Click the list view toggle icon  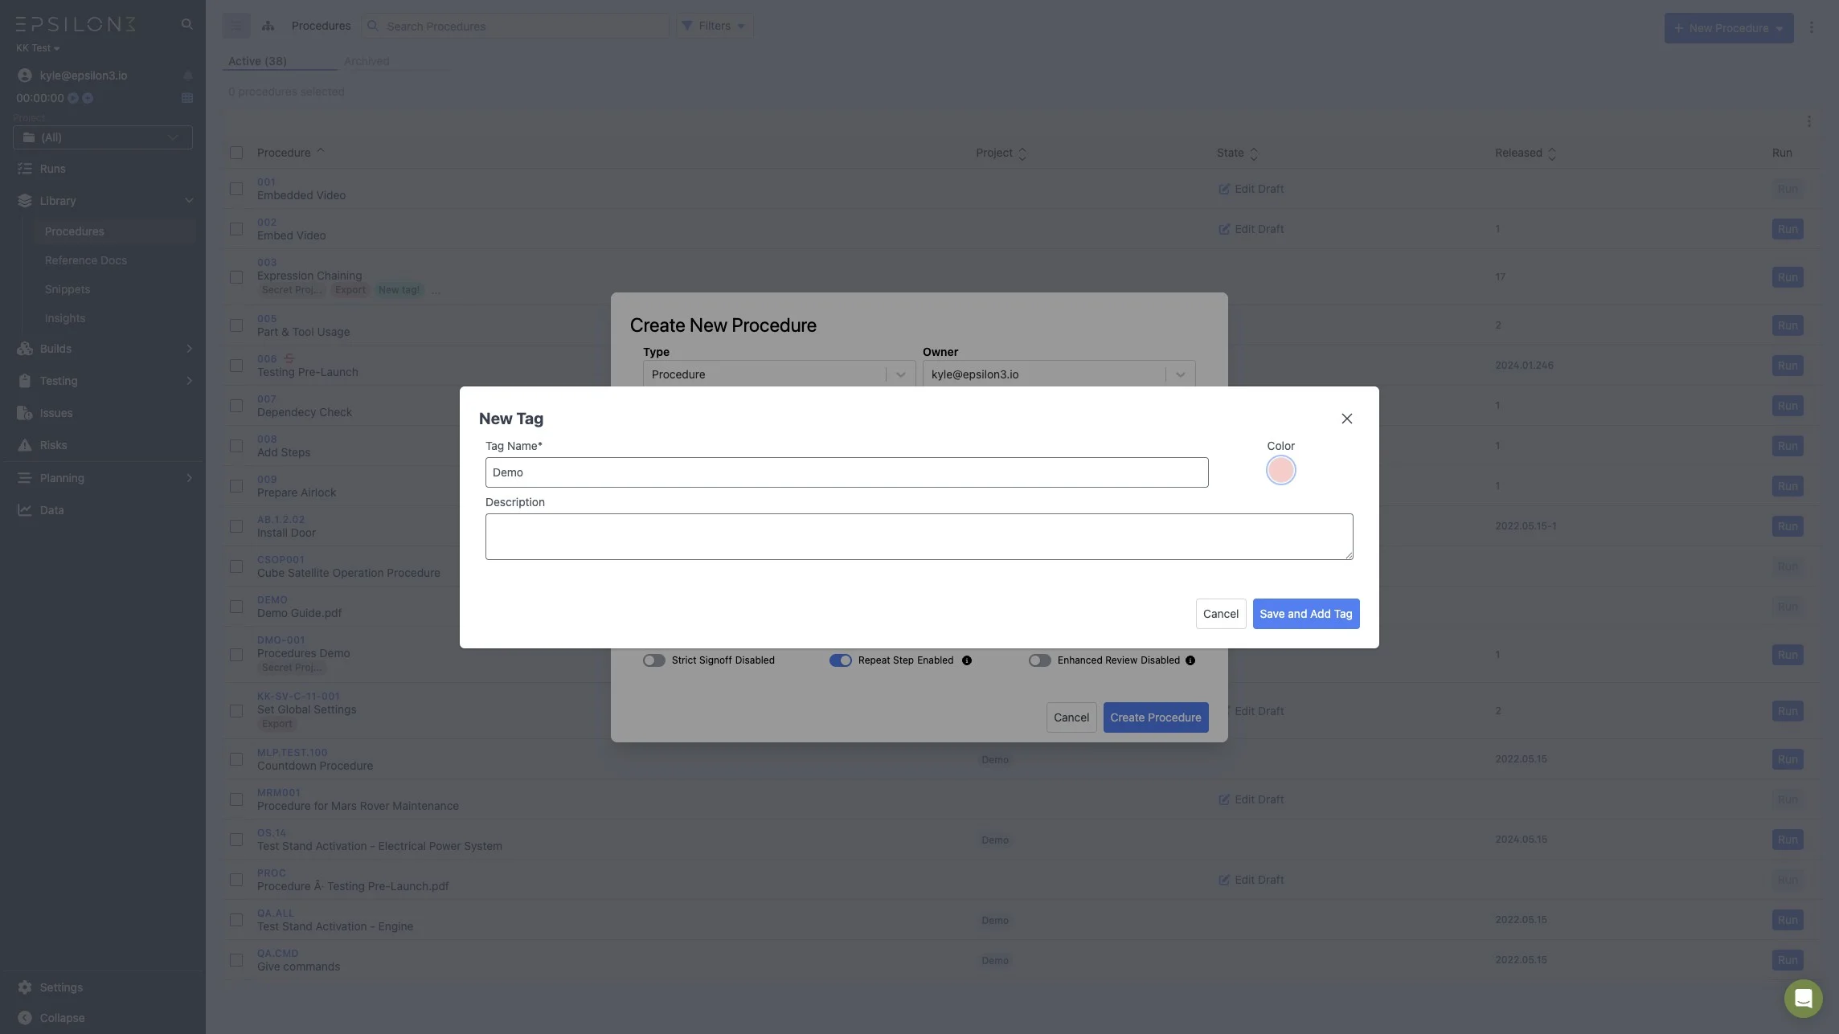click(x=236, y=26)
